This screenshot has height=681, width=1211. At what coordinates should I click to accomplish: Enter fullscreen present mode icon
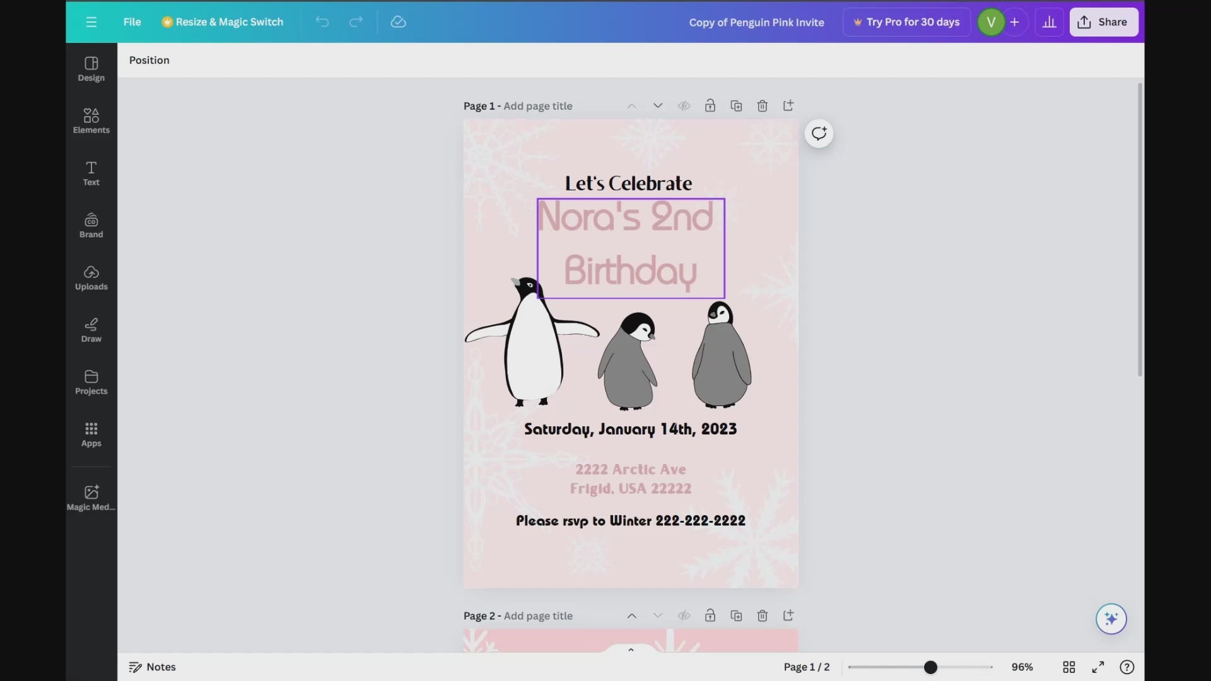pos(1098,667)
